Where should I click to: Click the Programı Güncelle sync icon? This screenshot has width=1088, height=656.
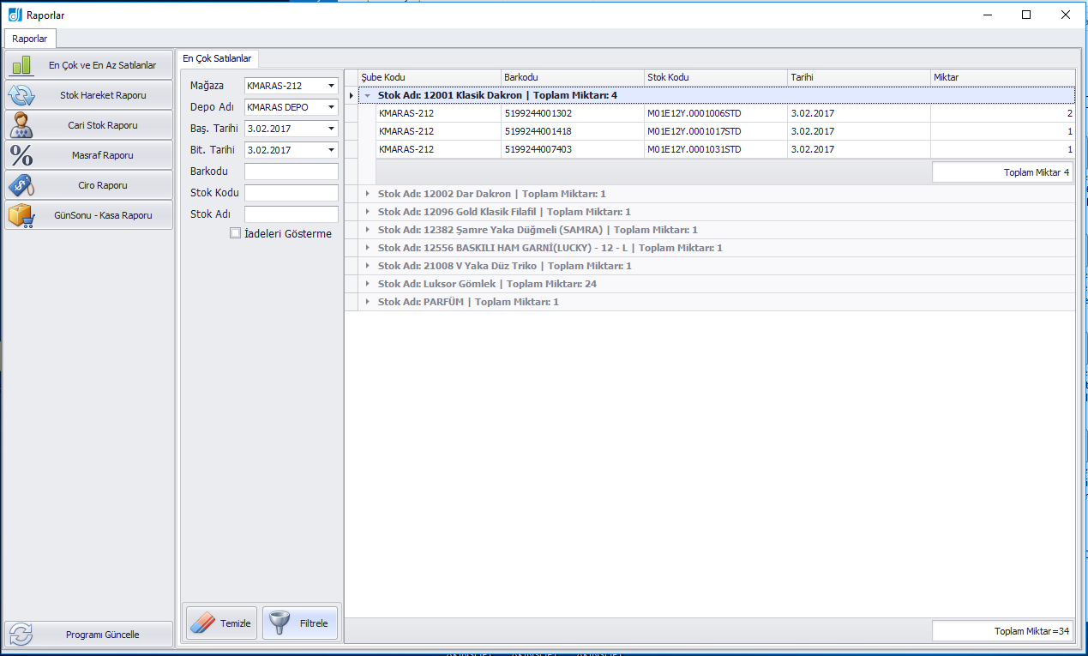point(21,635)
